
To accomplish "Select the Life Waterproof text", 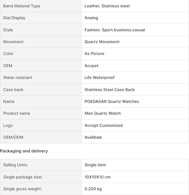I will click(99, 77).
